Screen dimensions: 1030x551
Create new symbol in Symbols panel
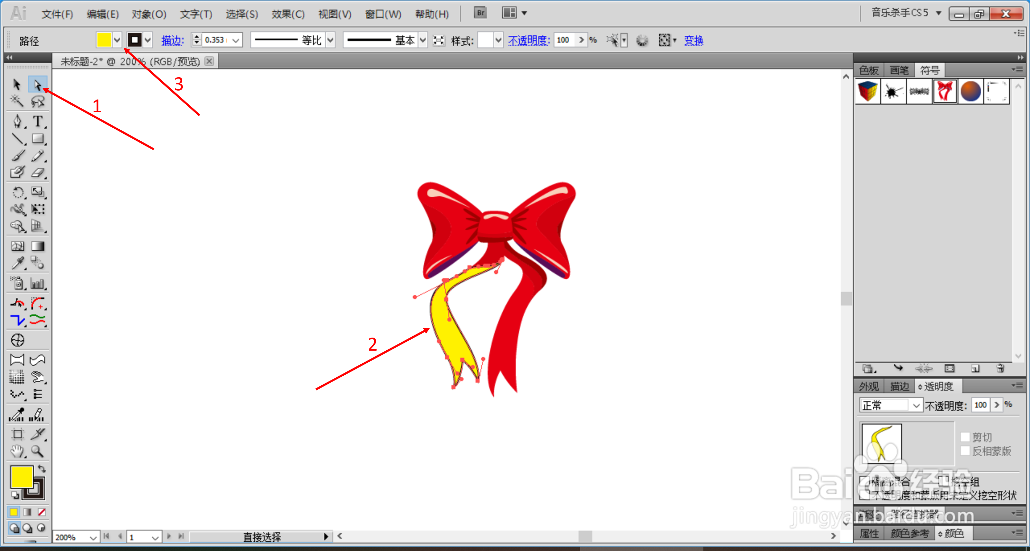[975, 368]
